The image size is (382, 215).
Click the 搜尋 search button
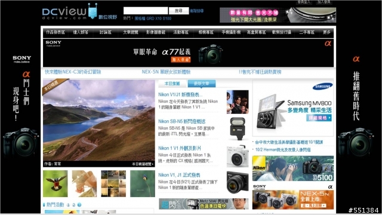coord(178,11)
